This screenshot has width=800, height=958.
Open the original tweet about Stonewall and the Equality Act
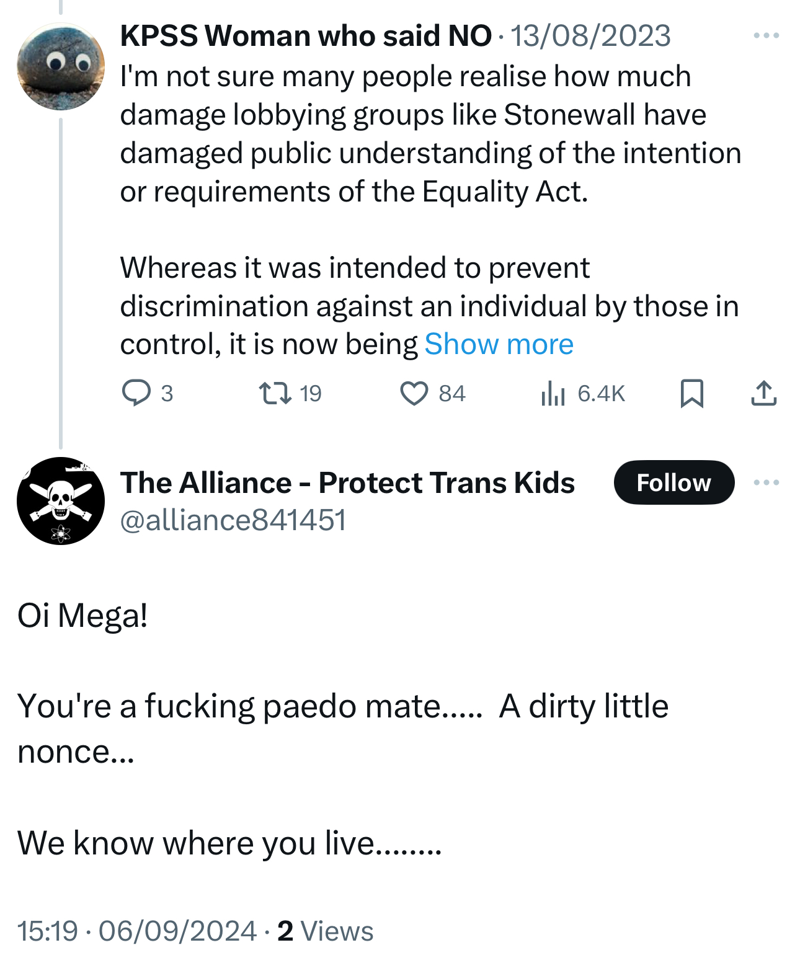pos(428,153)
